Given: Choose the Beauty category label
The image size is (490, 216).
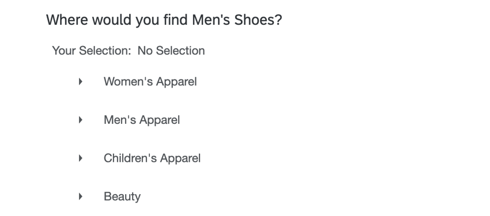Looking at the screenshot, I should [122, 197].
